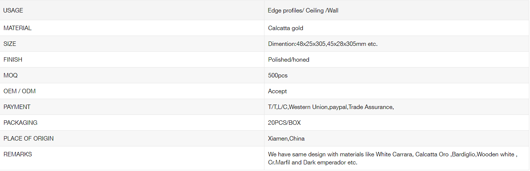
Task: Click the FINISH row label
Action: tap(13, 59)
